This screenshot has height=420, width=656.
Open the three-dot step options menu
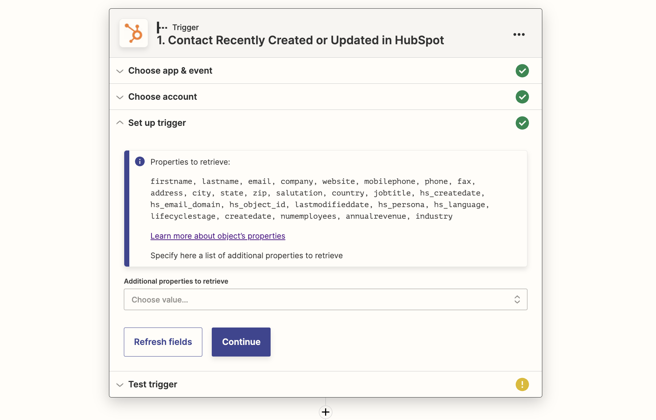pyautogui.click(x=519, y=34)
